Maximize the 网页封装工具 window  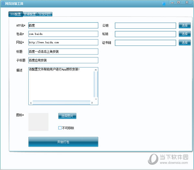(178, 2)
